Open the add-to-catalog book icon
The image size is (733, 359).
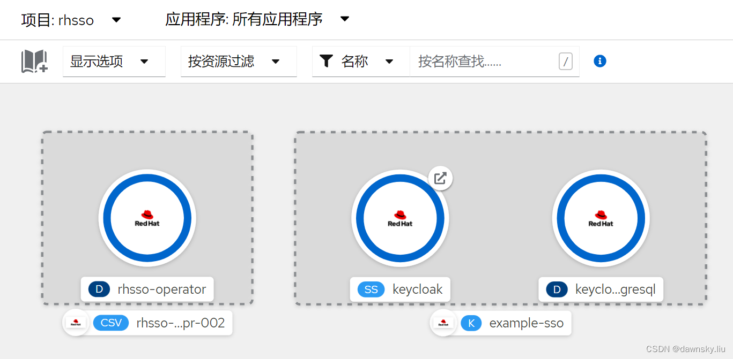click(x=34, y=62)
